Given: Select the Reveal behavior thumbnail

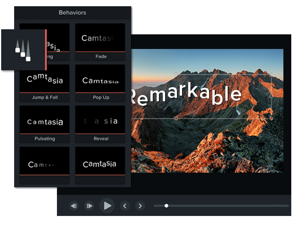Looking at the screenshot, I should [100, 120].
